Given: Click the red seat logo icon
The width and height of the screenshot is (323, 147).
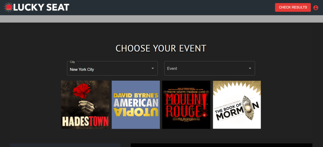Looking at the screenshot, I should (9, 7).
